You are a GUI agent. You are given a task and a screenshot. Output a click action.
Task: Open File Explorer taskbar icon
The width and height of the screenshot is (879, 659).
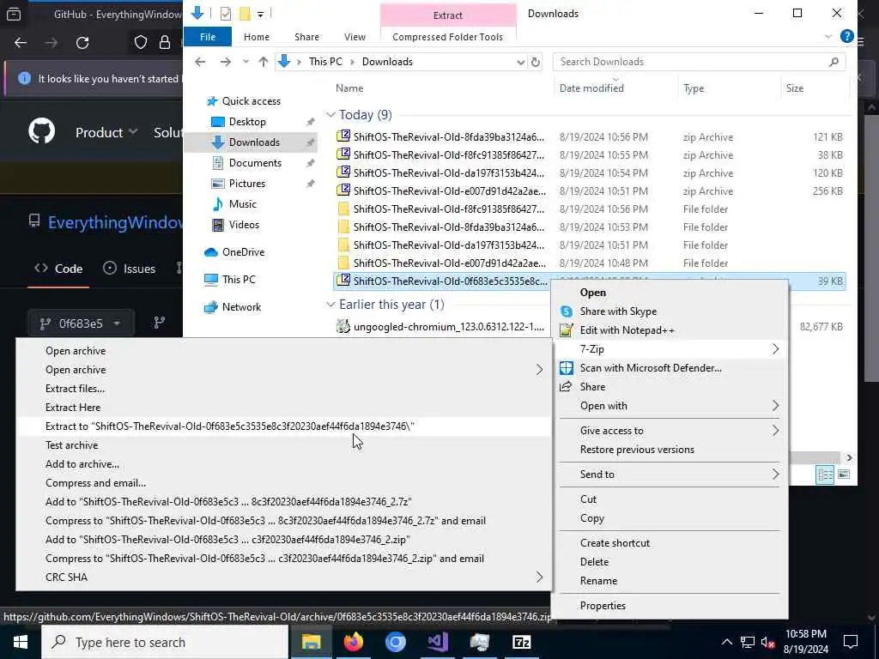pyautogui.click(x=311, y=642)
